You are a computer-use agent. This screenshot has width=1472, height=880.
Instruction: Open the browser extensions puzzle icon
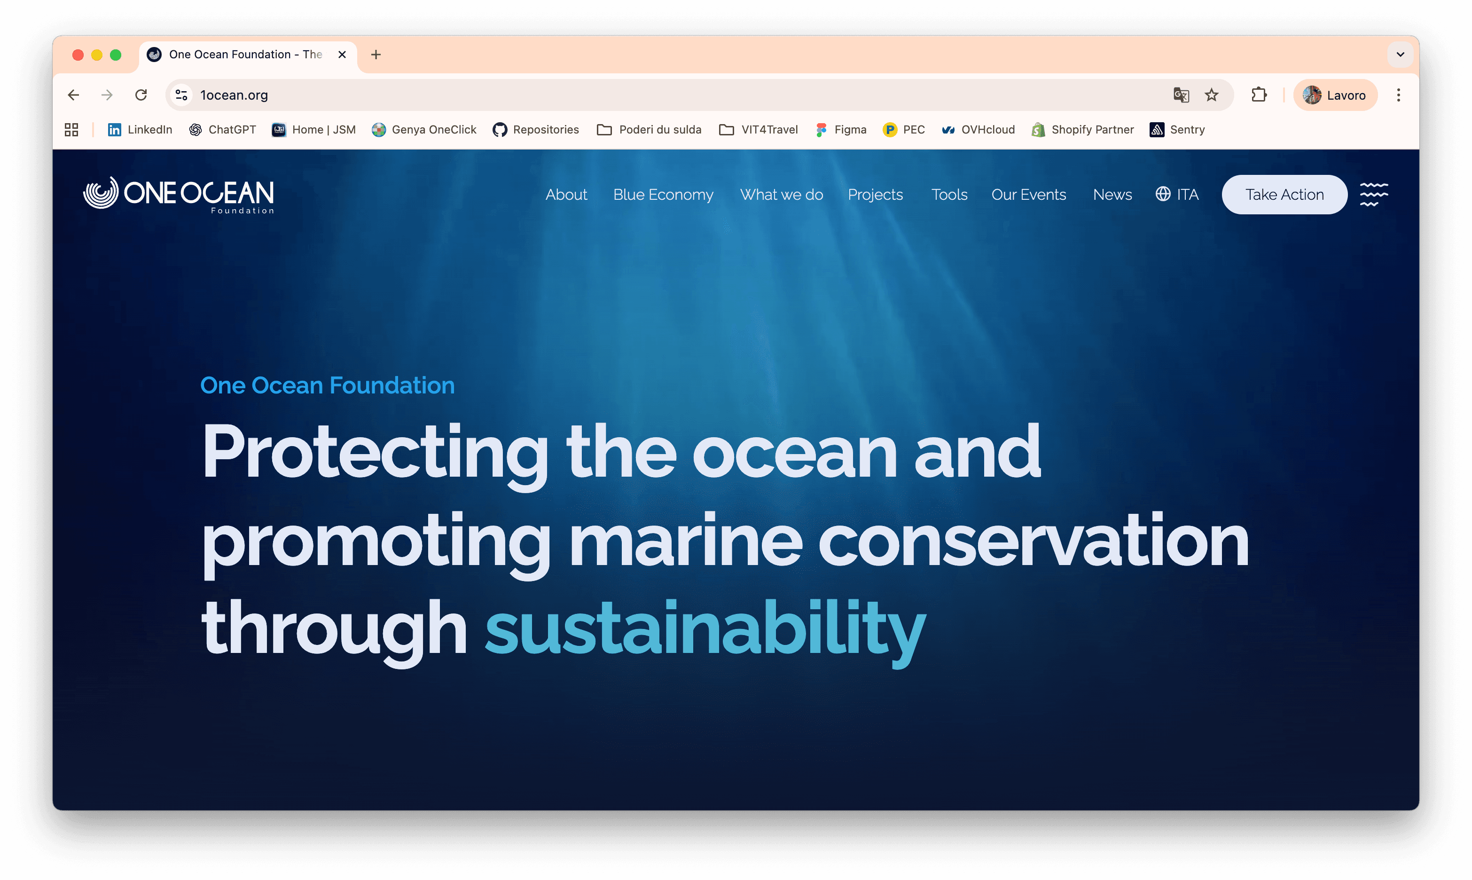point(1259,95)
